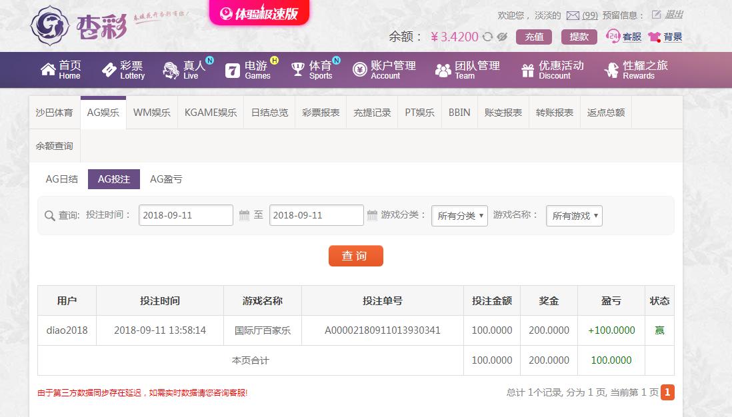Click the edit reserved info pencil icon
This screenshot has width=732, height=417.
tap(656, 15)
